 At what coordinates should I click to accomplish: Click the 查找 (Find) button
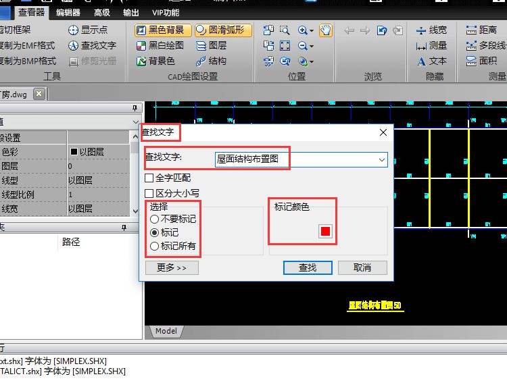(308, 267)
